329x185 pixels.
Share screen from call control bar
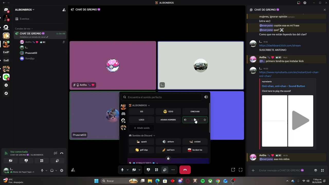coord(148,170)
